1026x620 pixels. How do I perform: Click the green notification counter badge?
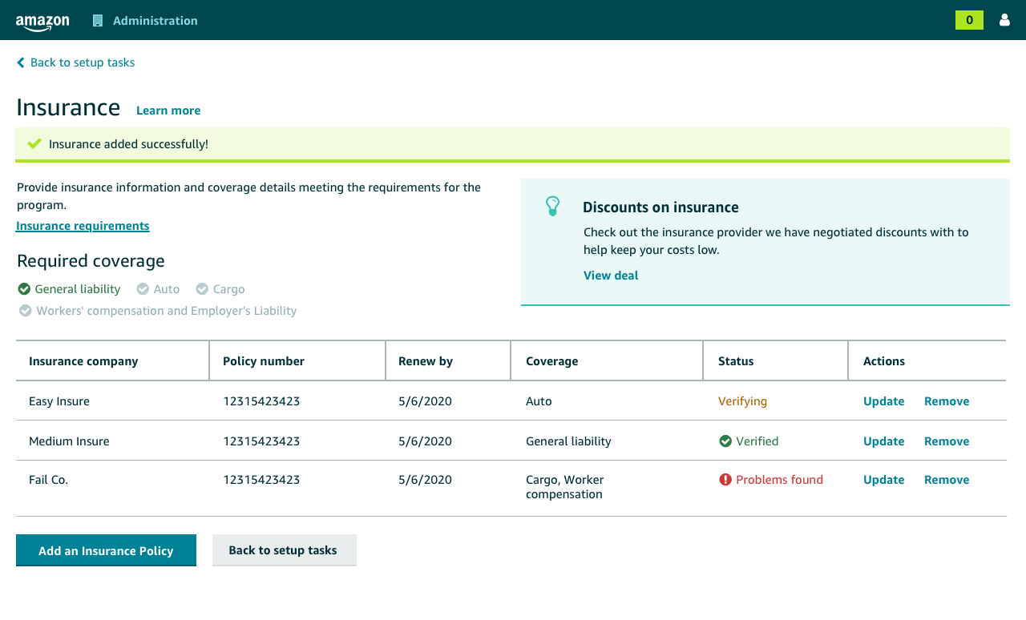969,20
